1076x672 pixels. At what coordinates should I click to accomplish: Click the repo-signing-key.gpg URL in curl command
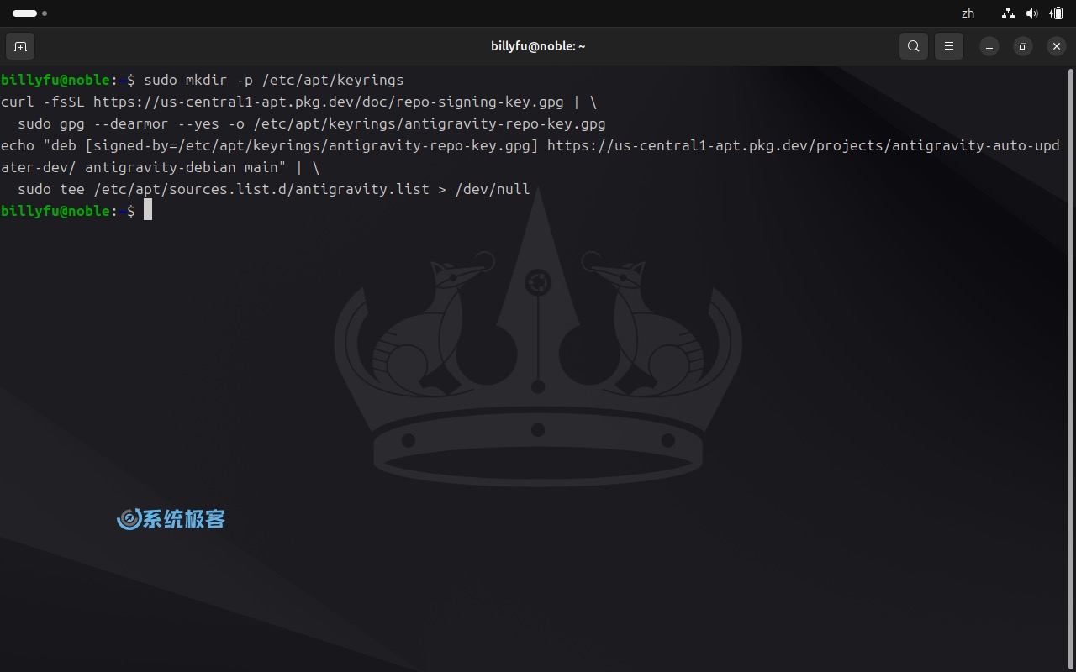(328, 102)
